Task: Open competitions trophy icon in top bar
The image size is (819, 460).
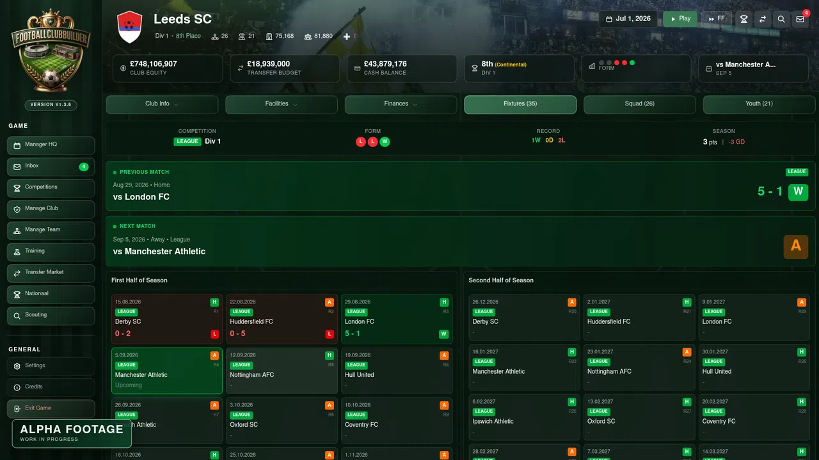Action: 743,19
